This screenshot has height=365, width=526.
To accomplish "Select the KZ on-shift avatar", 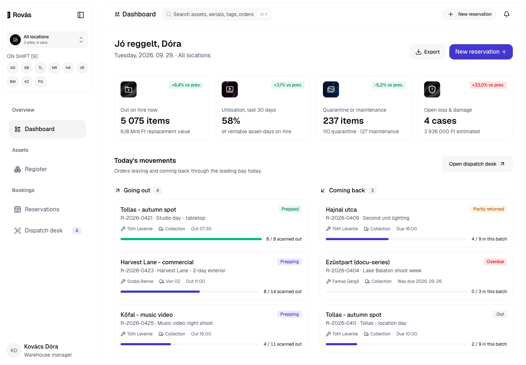I will click(x=27, y=82).
